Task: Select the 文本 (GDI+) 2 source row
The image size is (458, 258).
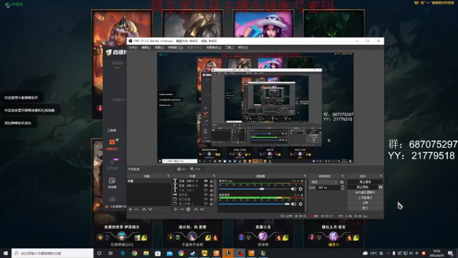Action: [194, 185]
